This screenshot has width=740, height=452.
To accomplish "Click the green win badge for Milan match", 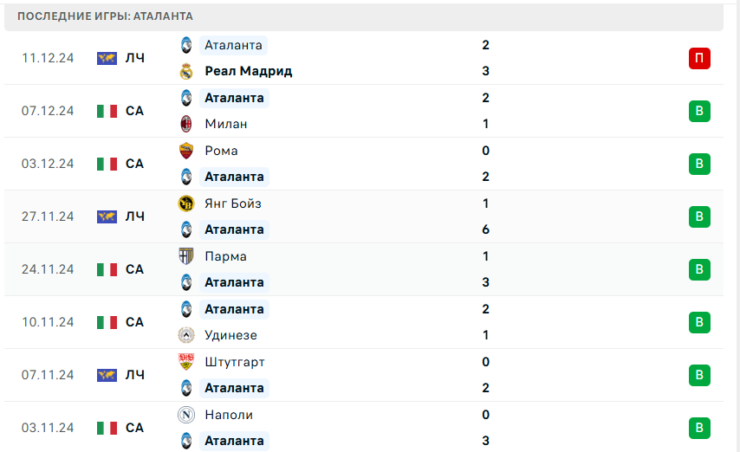I will [x=699, y=111].
